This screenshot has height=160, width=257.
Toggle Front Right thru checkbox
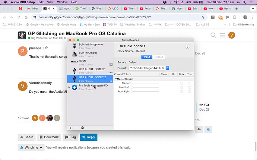(190, 92)
